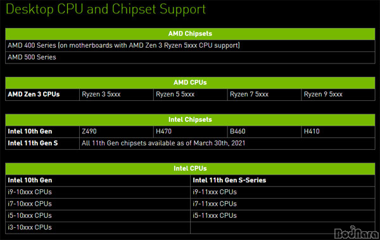This screenshot has height=240, width=380.
Task: Select the Ryzen 9 5xxx cell
Action: coord(338,95)
